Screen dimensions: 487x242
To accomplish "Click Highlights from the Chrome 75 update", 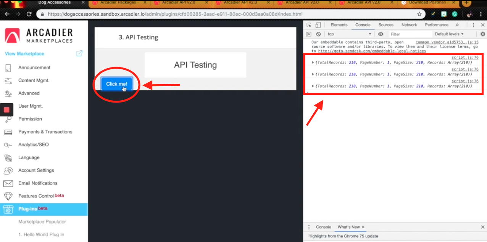I will [x=343, y=236].
